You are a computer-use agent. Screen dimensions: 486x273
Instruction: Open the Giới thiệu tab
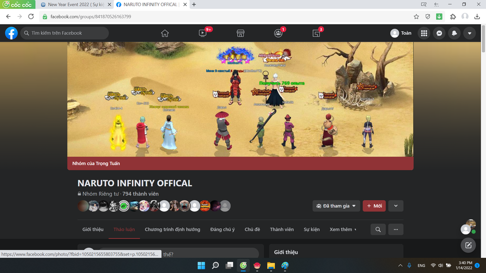[x=93, y=229]
